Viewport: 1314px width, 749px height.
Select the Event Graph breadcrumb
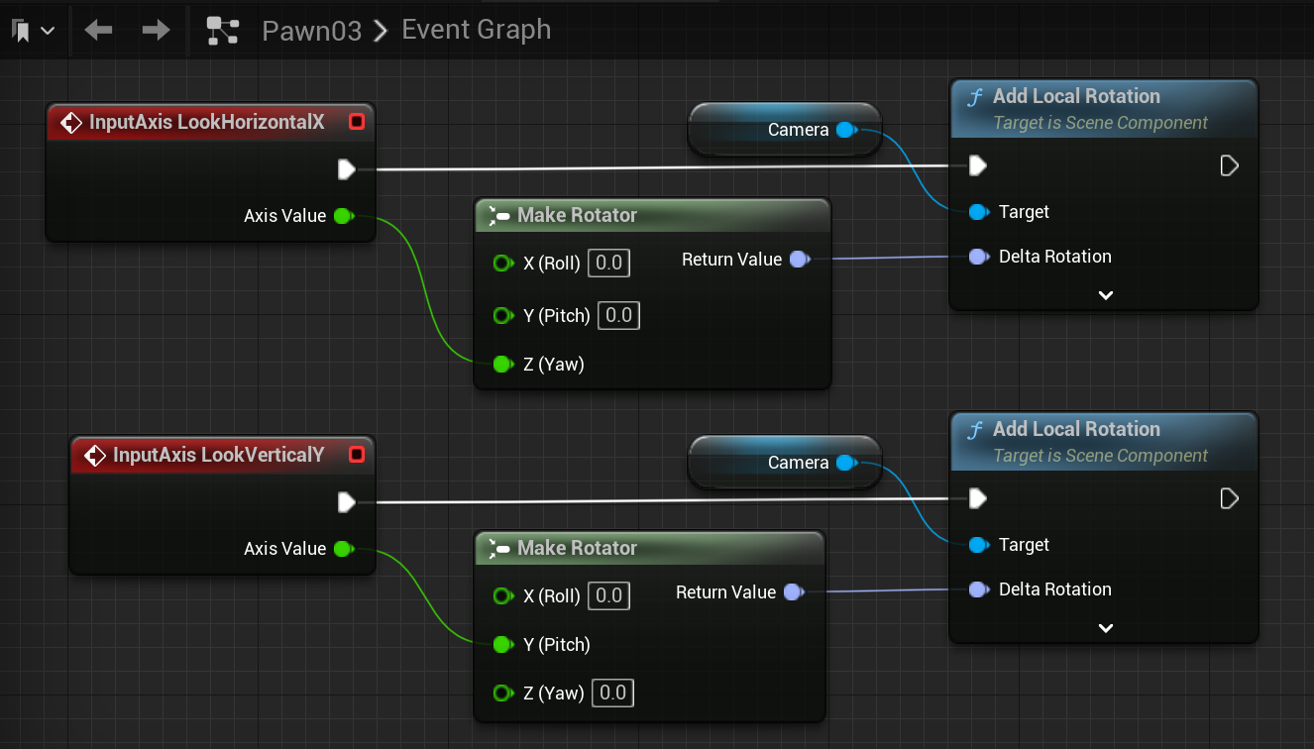tap(476, 30)
